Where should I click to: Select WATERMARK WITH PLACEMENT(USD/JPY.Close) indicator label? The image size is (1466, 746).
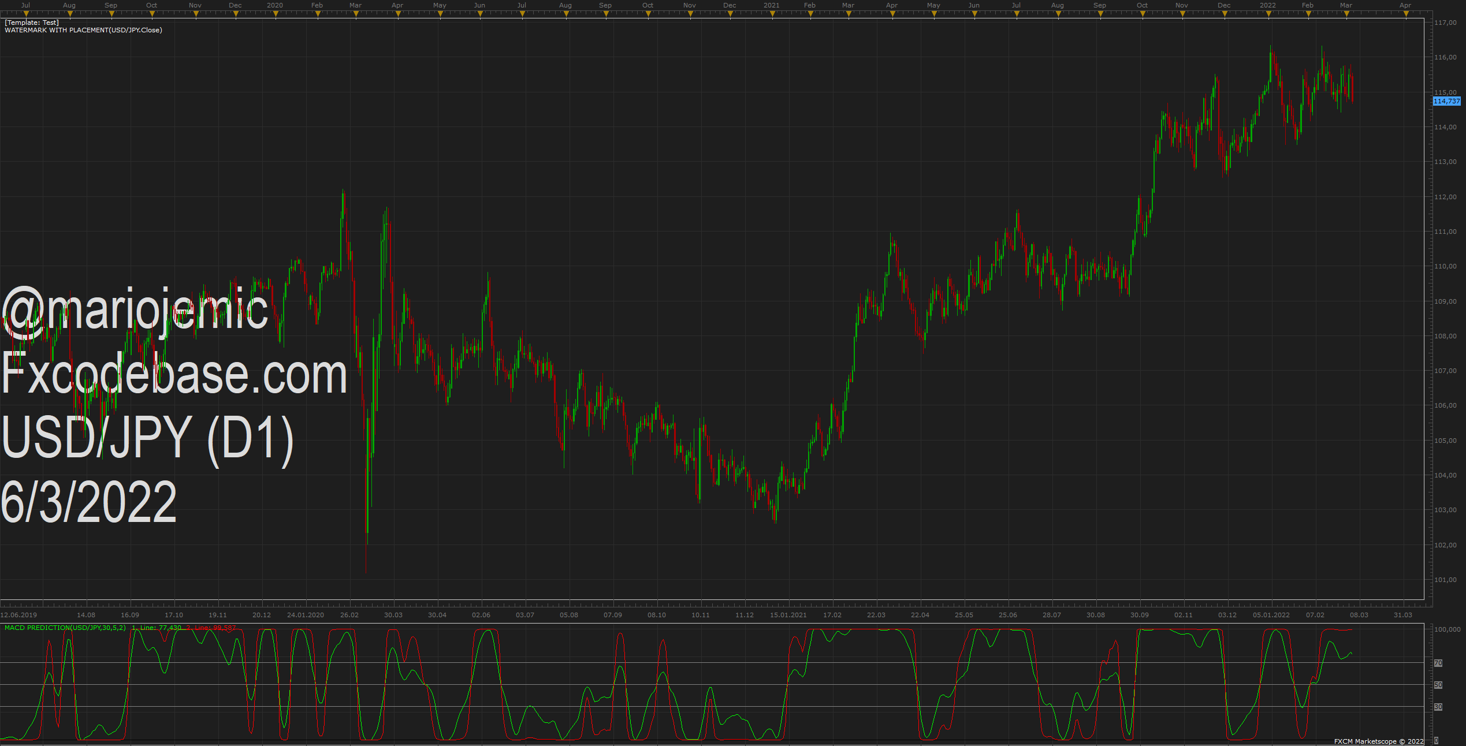83,30
